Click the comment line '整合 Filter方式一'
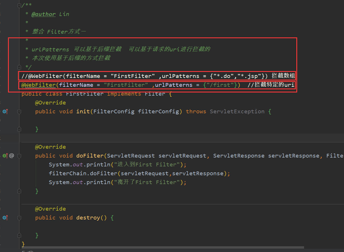 [x=59, y=32]
